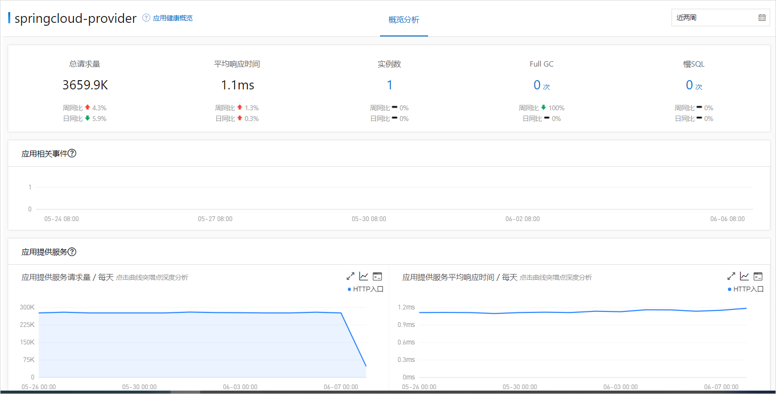
Task: Click the 实例数 value 1
Action: click(389, 85)
